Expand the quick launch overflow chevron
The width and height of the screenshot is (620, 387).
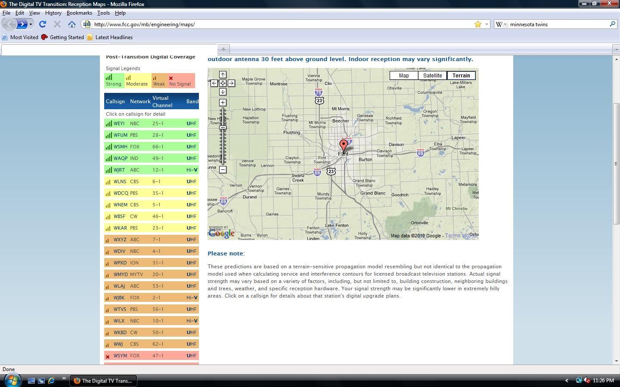64,378
